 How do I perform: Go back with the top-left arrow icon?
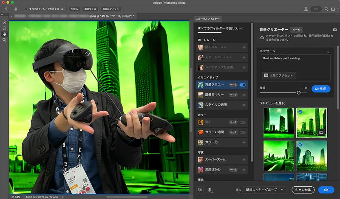coord(6,9)
